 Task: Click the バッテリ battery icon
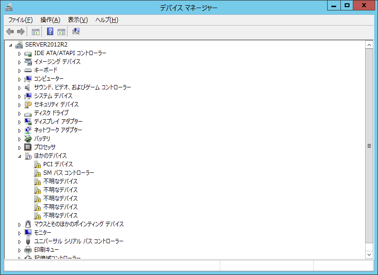(x=28, y=139)
